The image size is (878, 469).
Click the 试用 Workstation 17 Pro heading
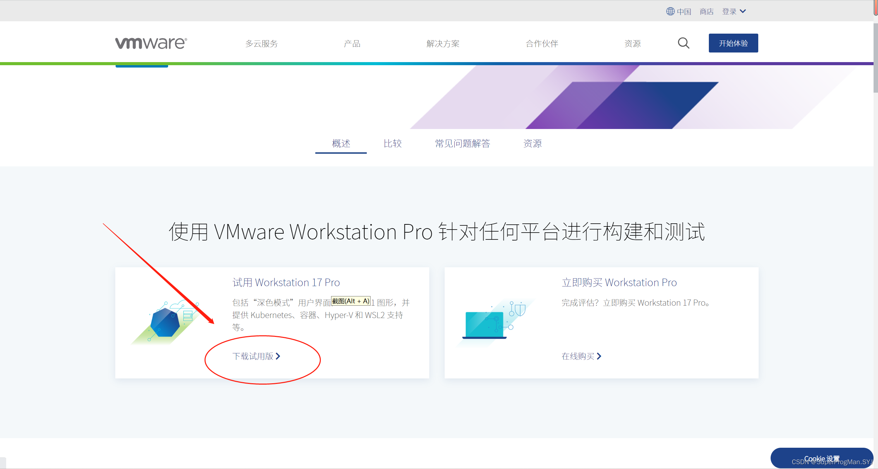coord(286,282)
